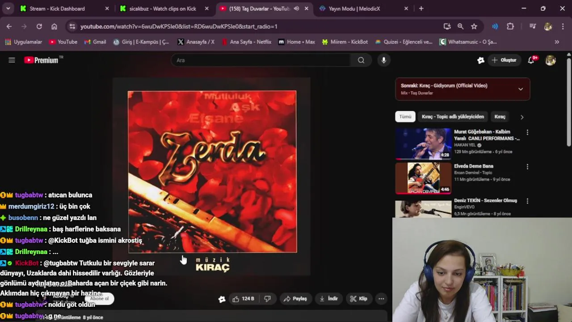Open more actions under the video

point(381,299)
